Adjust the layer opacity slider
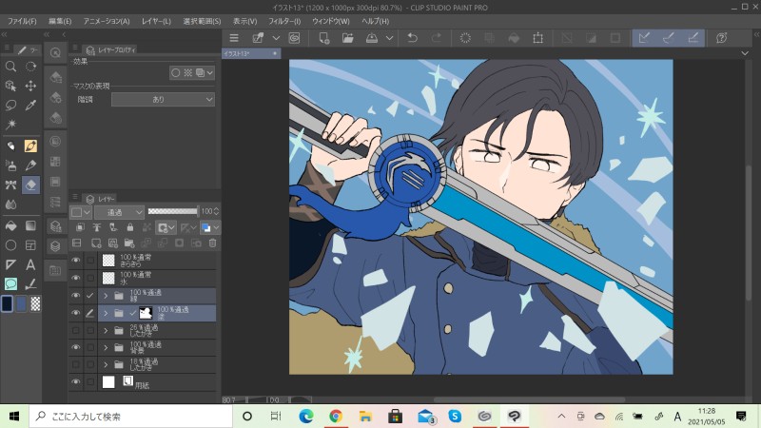 pos(173,211)
